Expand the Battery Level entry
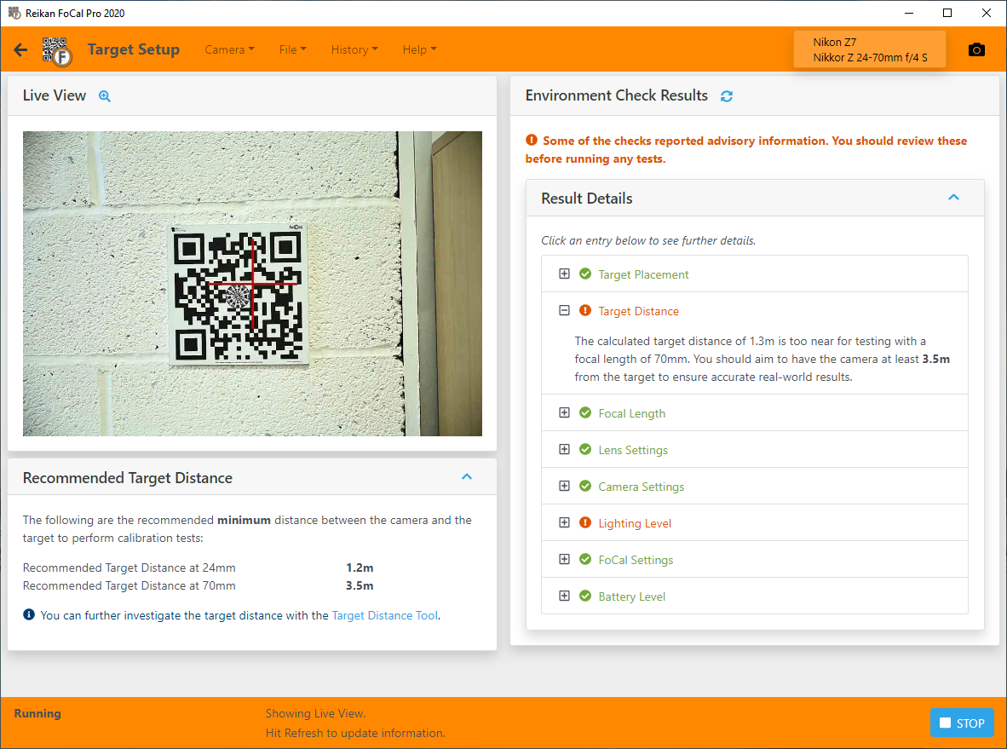 [564, 596]
